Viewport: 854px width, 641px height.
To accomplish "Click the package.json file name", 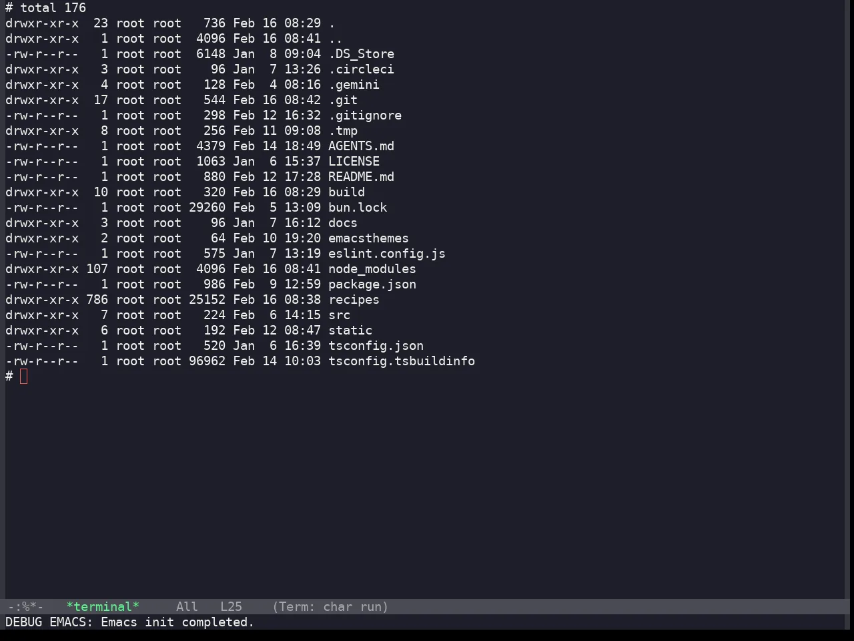I will coord(372,284).
